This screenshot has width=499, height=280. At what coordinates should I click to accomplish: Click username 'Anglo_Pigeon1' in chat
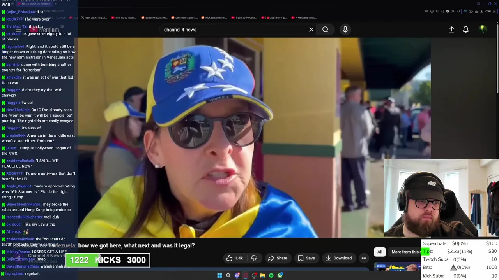[x=19, y=186]
